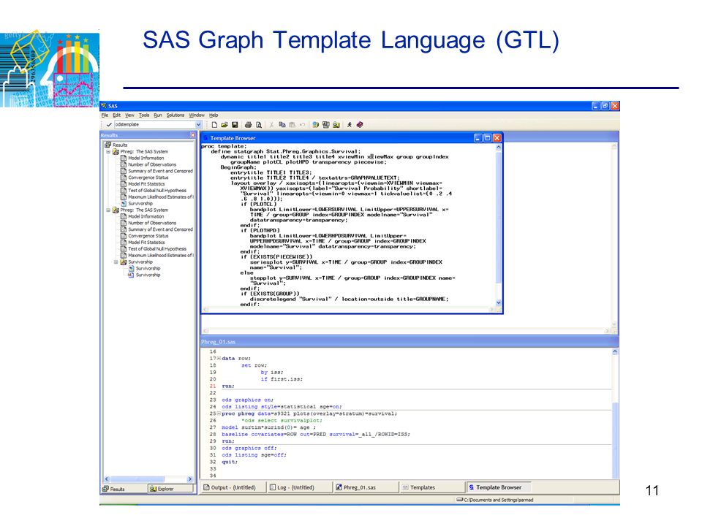Viewport: 702px width, 526px height.
Task: Click the current folder path in the status bar
Action: click(x=495, y=500)
